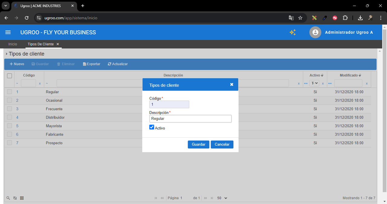
Task: Open the tab search dropdown arrow
Action: point(5,6)
